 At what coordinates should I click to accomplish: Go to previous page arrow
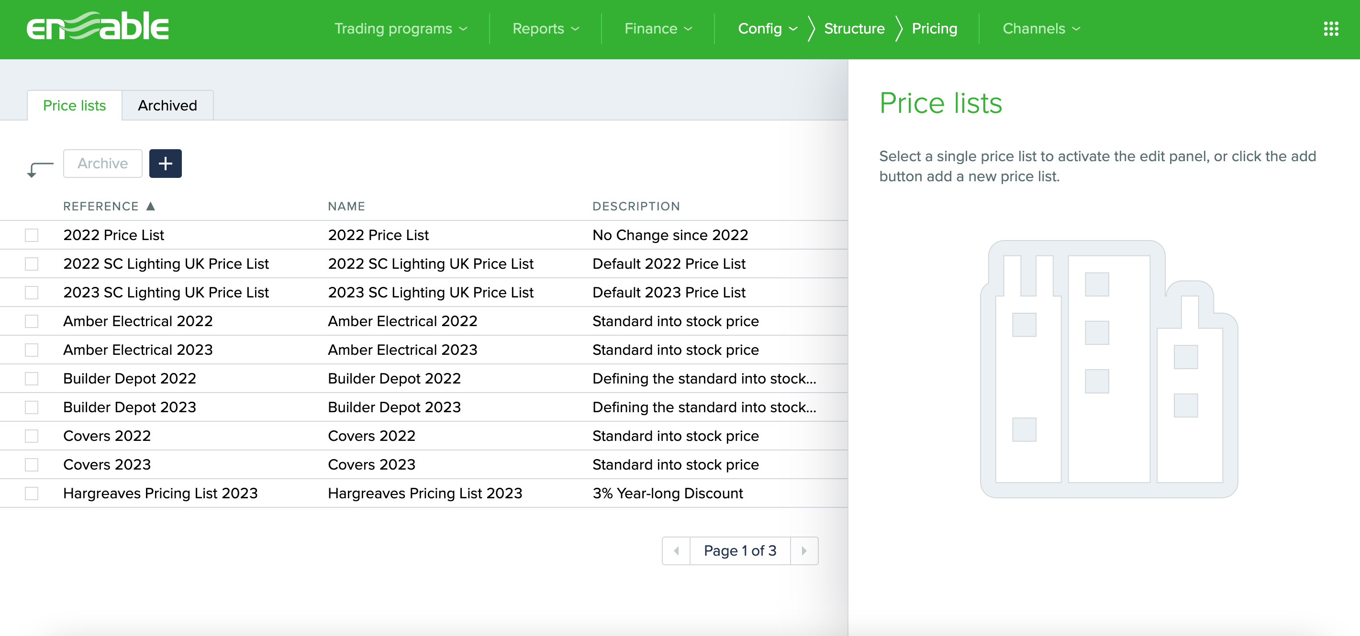(676, 550)
